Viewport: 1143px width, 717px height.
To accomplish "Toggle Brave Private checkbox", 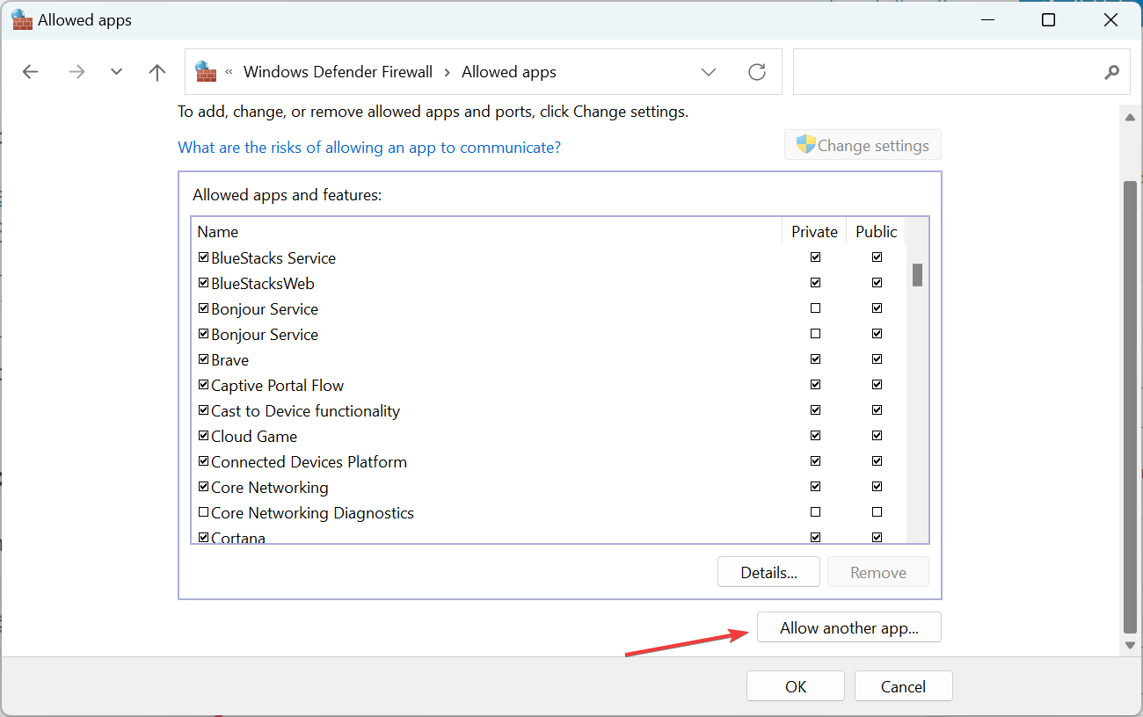I will point(815,359).
